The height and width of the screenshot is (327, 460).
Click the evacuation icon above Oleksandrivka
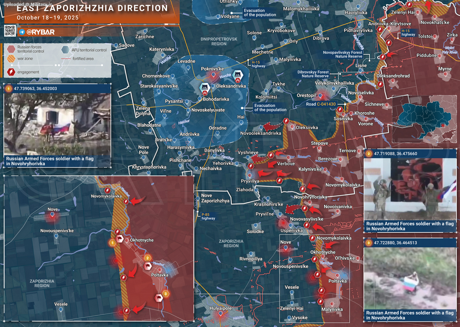click(x=238, y=75)
